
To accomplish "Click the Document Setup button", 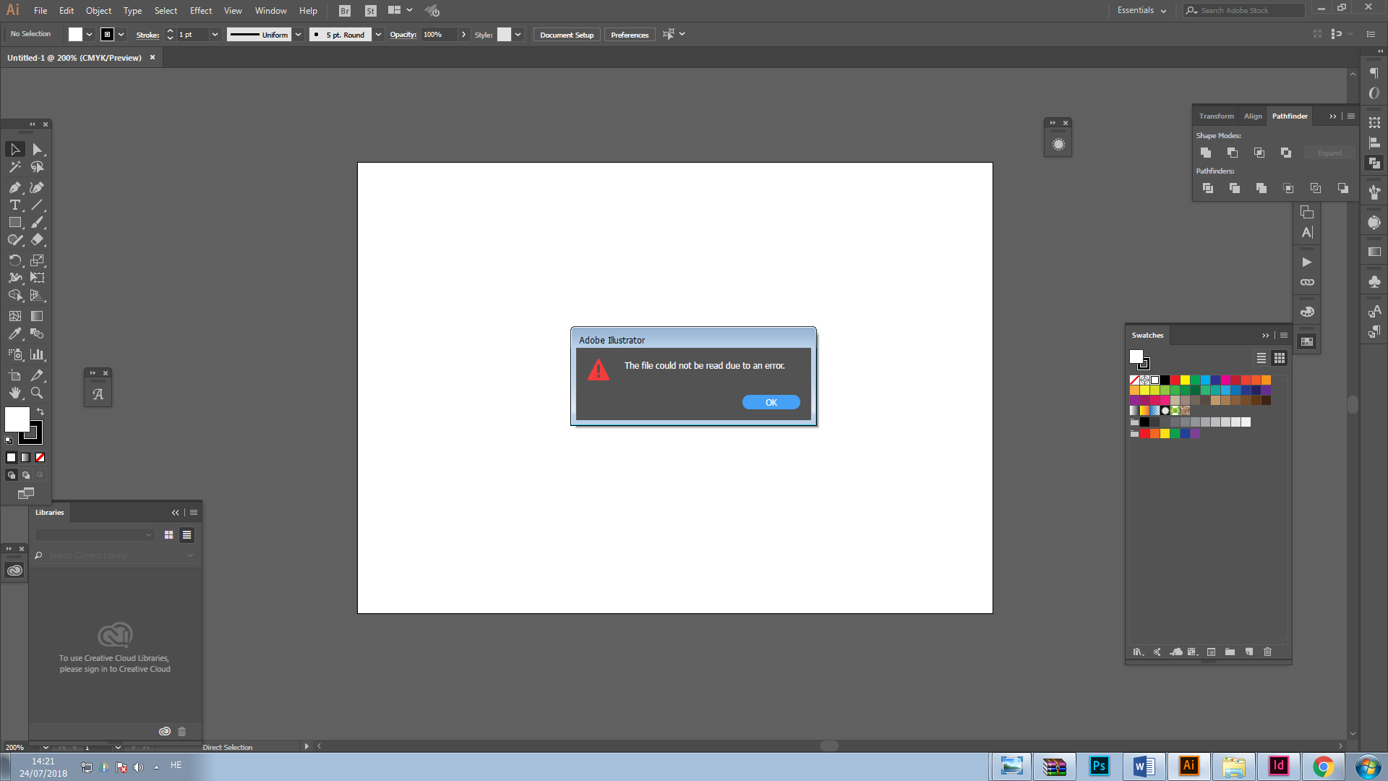I will [567, 35].
